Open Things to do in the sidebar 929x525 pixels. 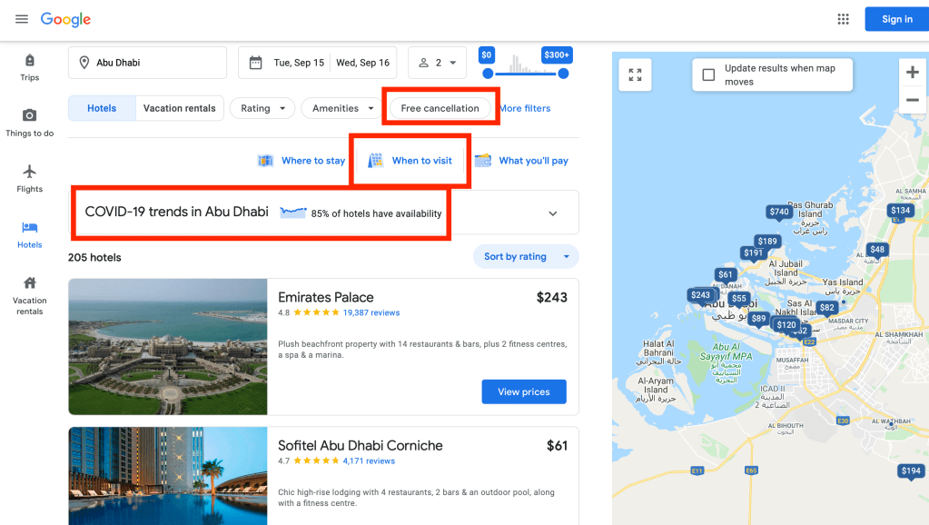click(30, 123)
